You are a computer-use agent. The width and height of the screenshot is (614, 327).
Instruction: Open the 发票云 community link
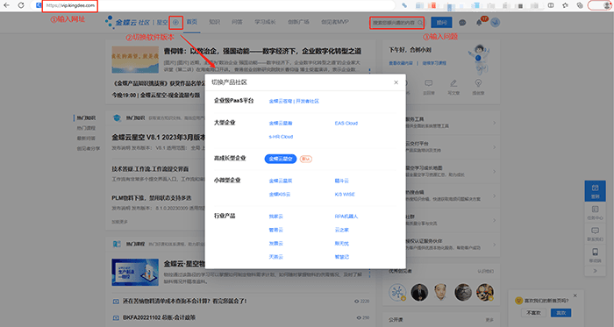point(275,244)
